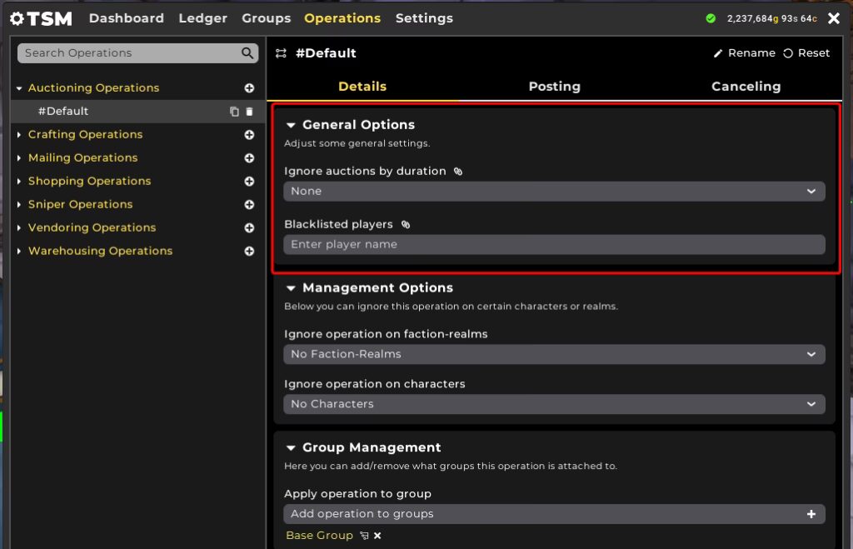Delete the #Default operation via trash icon
Viewport: 853px width, 549px height.
point(249,112)
